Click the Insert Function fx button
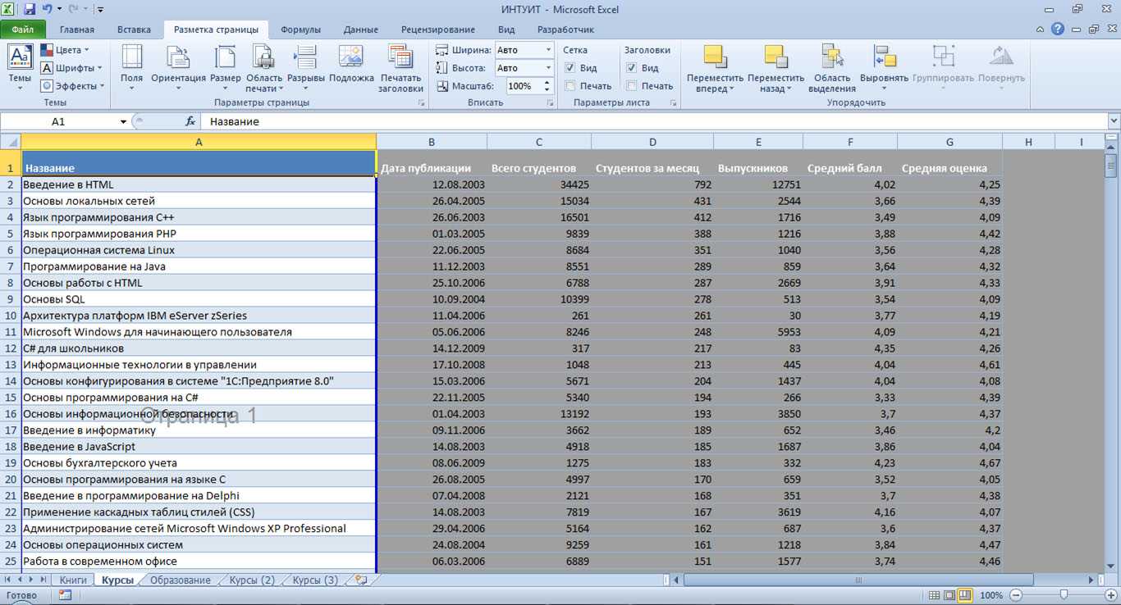 click(x=190, y=121)
